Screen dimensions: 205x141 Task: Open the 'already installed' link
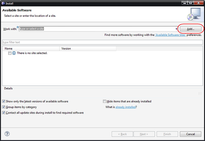coord(126,107)
